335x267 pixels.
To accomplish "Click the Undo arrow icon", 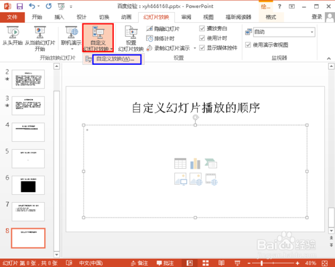I will (x=32, y=6).
